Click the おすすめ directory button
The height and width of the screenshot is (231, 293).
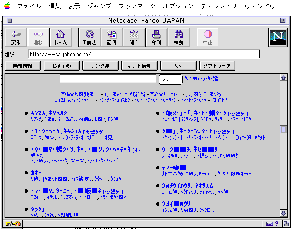[x=62, y=66]
